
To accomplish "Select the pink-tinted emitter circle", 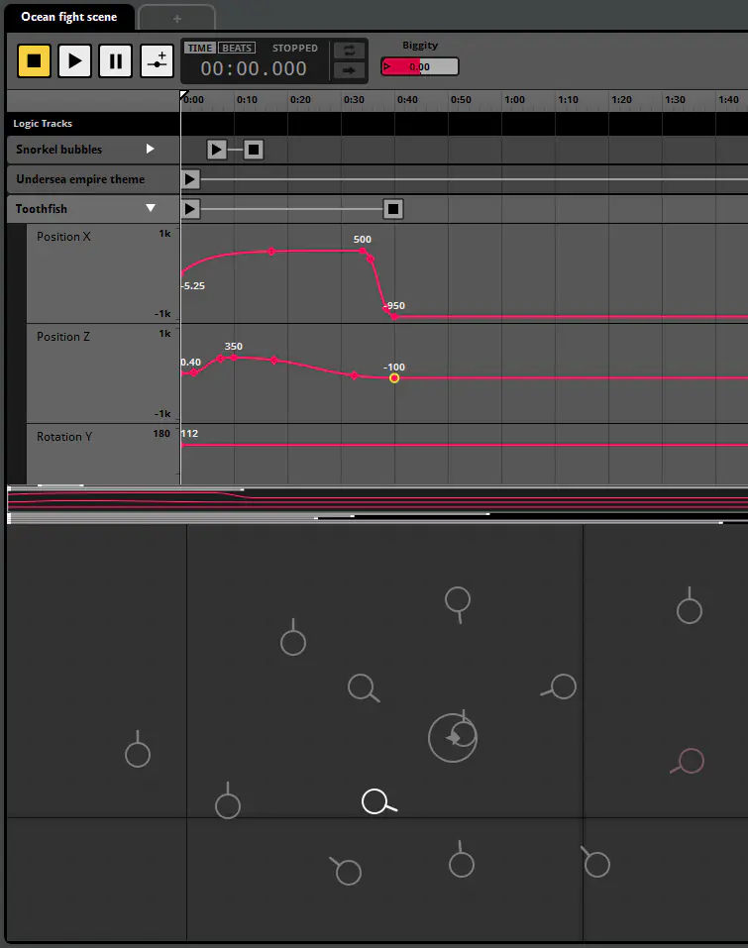I will (x=692, y=761).
